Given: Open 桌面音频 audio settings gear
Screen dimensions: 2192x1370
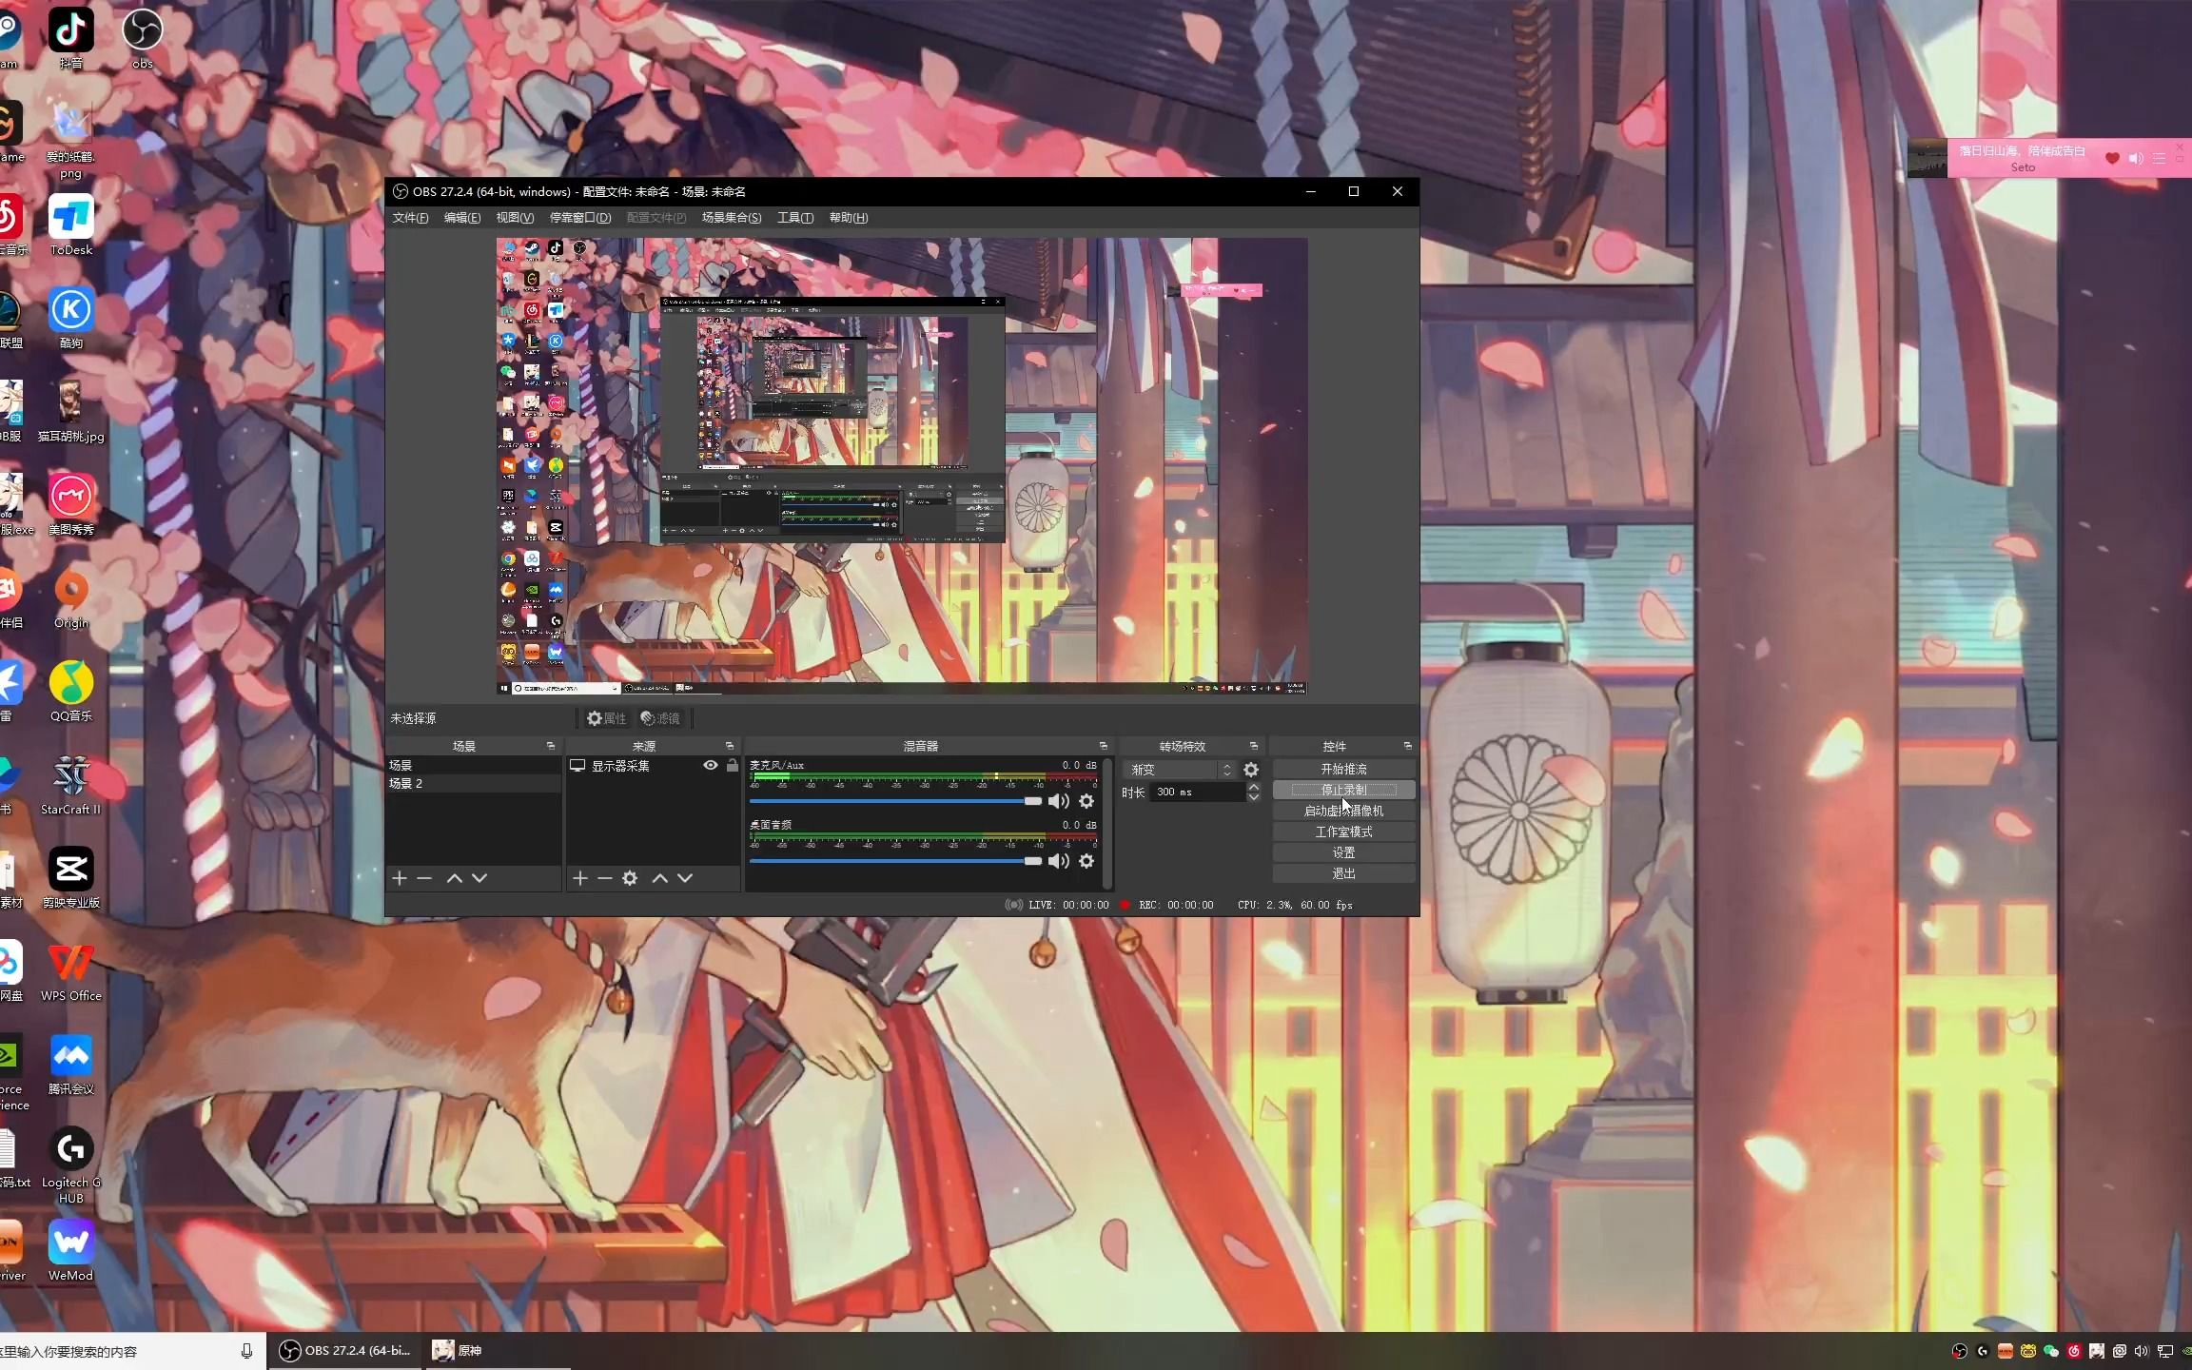Looking at the screenshot, I should (x=1086, y=861).
